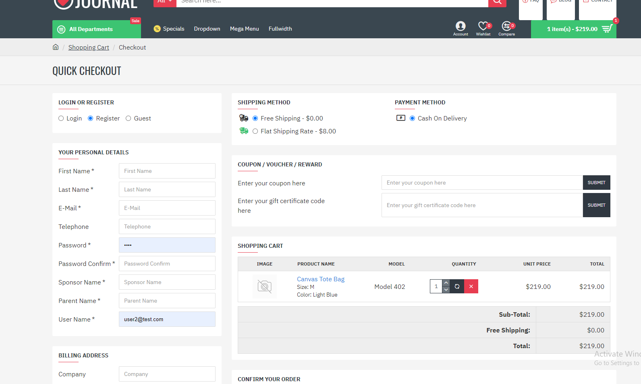
Task: Click the red search magnifier button
Action: pyautogui.click(x=497, y=2)
